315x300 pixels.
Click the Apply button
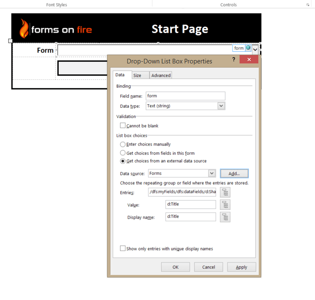[x=242, y=267]
